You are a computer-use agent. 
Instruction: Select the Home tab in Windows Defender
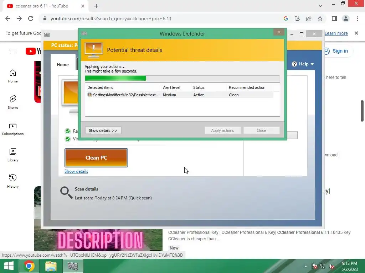[x=63, y=65]
